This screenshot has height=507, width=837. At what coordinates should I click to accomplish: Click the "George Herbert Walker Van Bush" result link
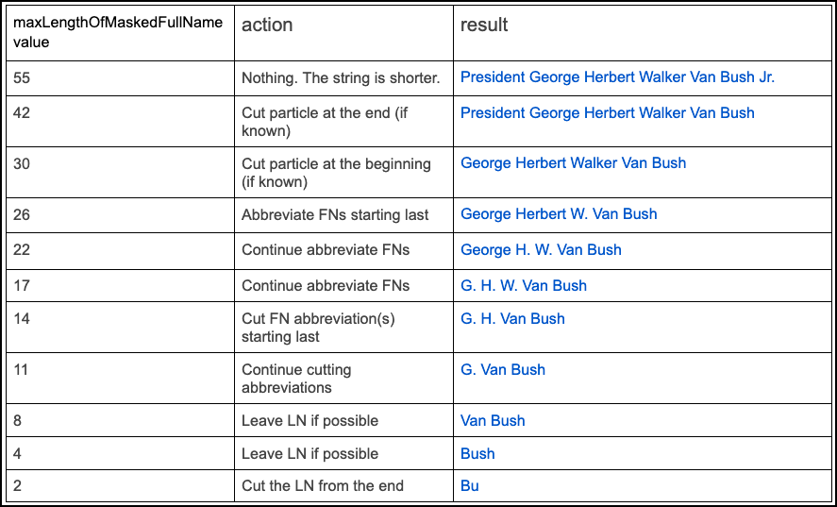tap(573, 163)
